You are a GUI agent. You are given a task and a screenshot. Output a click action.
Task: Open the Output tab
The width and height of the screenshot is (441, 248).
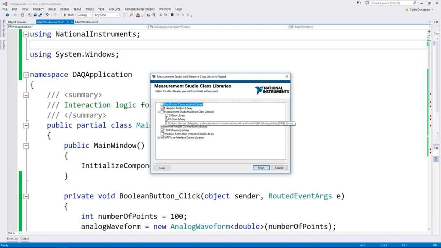[x=25, y=238]
